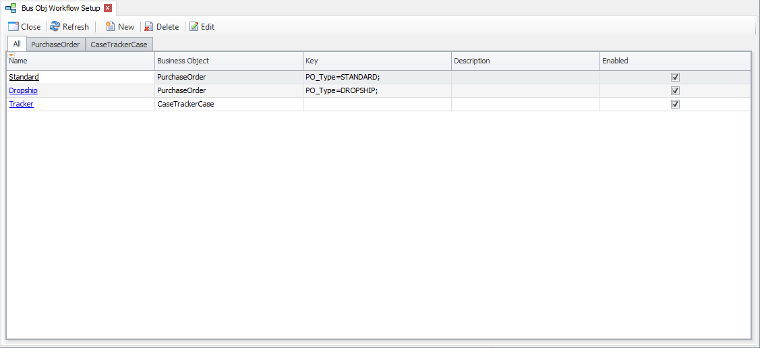Screen dimensions: 760x348
Task: Switch to the CaseTrackerCase tab
Action: [x=119, y=45]
